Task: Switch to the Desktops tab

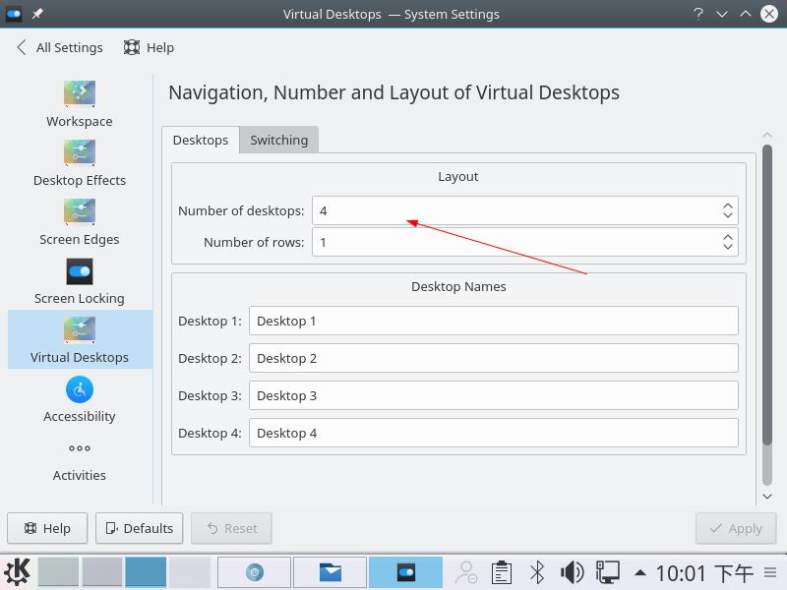Action: click(x=201, y=140)
